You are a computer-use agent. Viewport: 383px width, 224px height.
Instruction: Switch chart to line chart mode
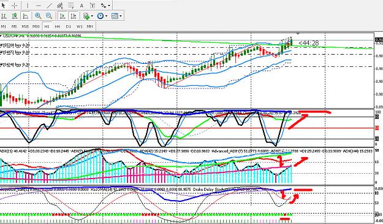pos(25,16)
